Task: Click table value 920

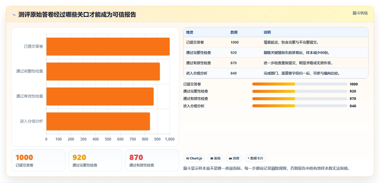Action: pyautogui.click(x=234, y=53)
